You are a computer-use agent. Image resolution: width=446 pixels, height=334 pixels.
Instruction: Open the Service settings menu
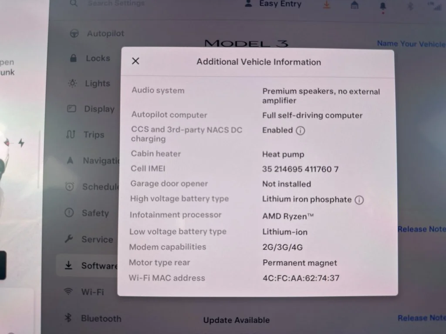click(x=89, y=239)
